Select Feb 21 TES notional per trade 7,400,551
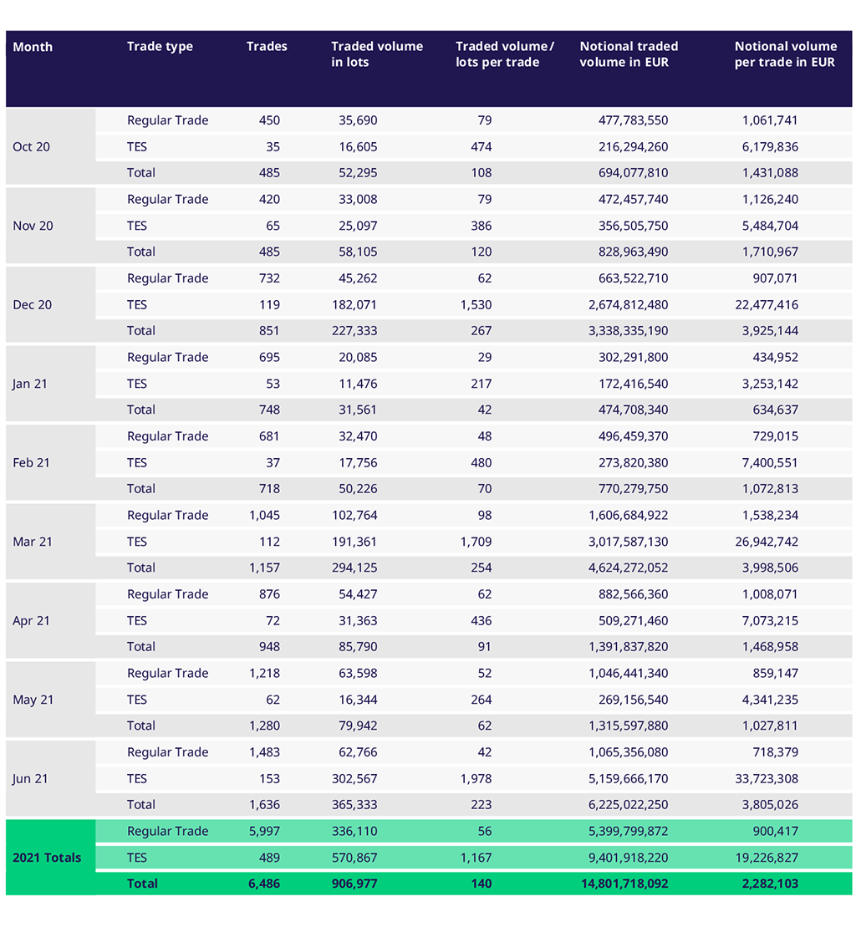This screenshot has width=856, height=927. pyautogui.click(x=770, y=463)
